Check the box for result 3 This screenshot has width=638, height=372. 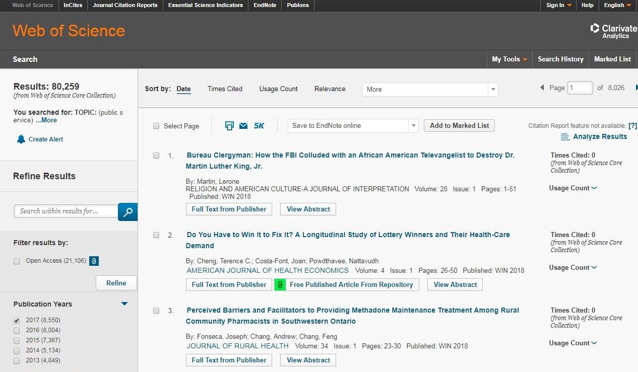click(156, 311)
